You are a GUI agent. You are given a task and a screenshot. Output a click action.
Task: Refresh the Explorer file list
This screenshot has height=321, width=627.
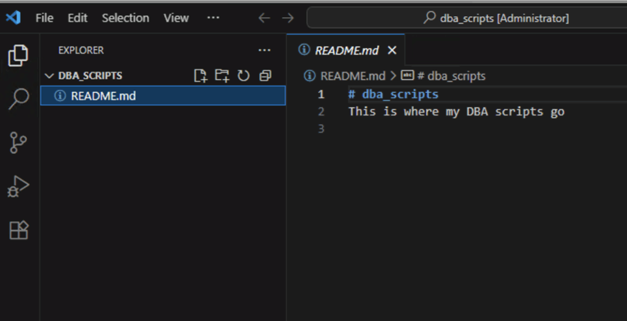click(x=244, y=76)
